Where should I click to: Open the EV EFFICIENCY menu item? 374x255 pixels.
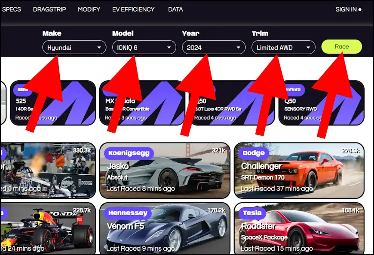tap(133, 9)
